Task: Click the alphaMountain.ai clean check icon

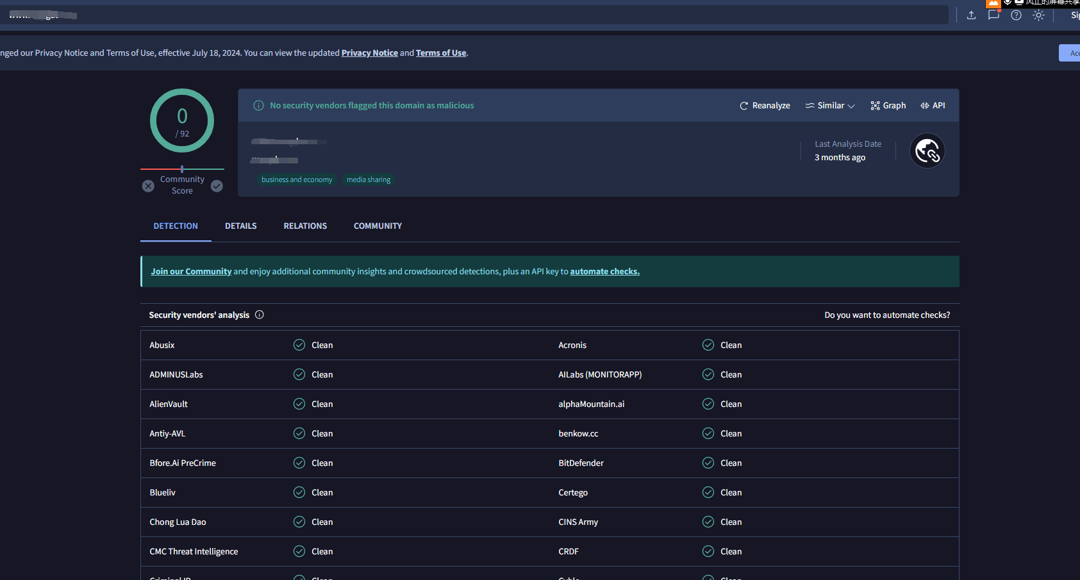Action: pos(708,404)
